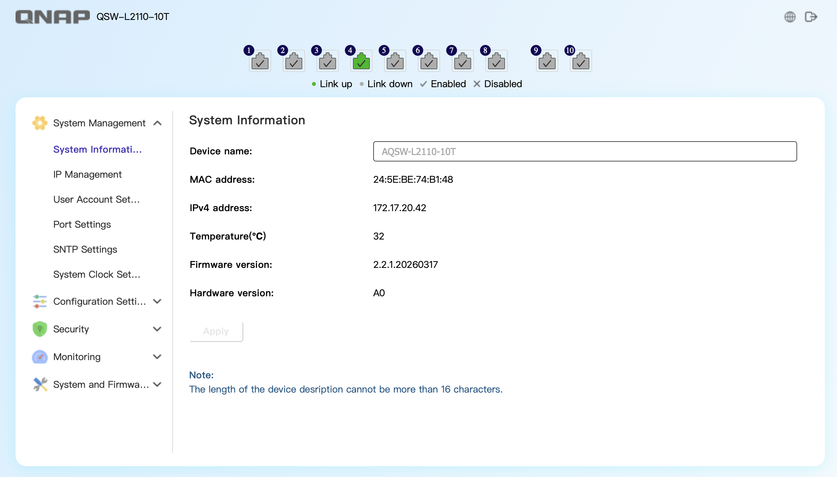Select port 10 in the port diagram

581,61
